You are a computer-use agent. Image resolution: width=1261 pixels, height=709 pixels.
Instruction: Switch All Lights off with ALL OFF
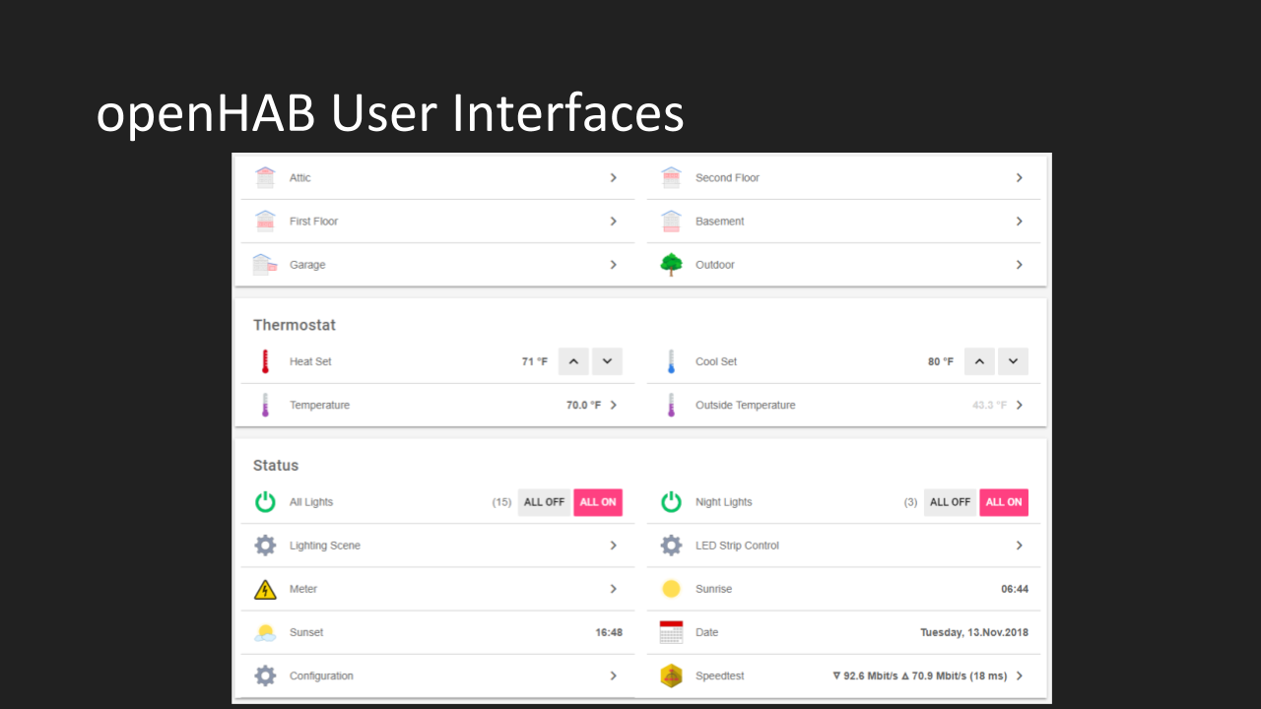point(544,502)
